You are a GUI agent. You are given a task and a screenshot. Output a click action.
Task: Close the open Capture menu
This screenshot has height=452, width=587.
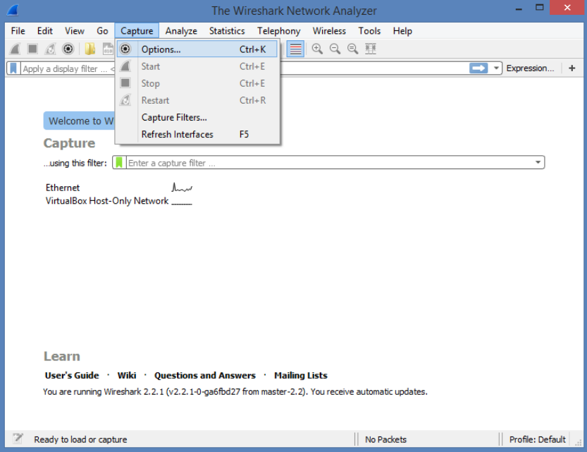tap(137, 31)
